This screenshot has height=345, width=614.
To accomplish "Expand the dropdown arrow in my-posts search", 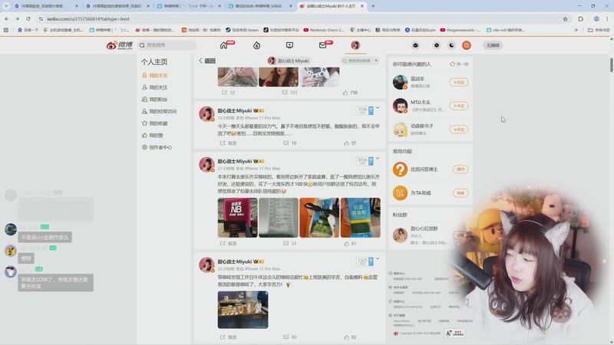I will click(376, 61).
